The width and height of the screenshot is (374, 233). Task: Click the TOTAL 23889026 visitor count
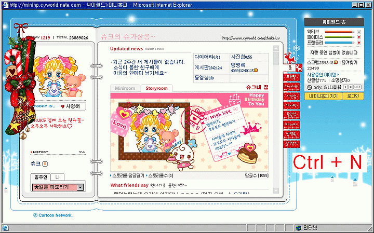click(x=72, y=38)
